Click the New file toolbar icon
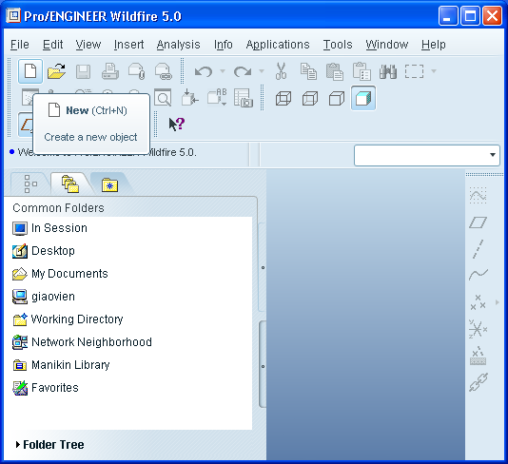The width and height of the screenshot is (508, 464). tap(30, 71)
